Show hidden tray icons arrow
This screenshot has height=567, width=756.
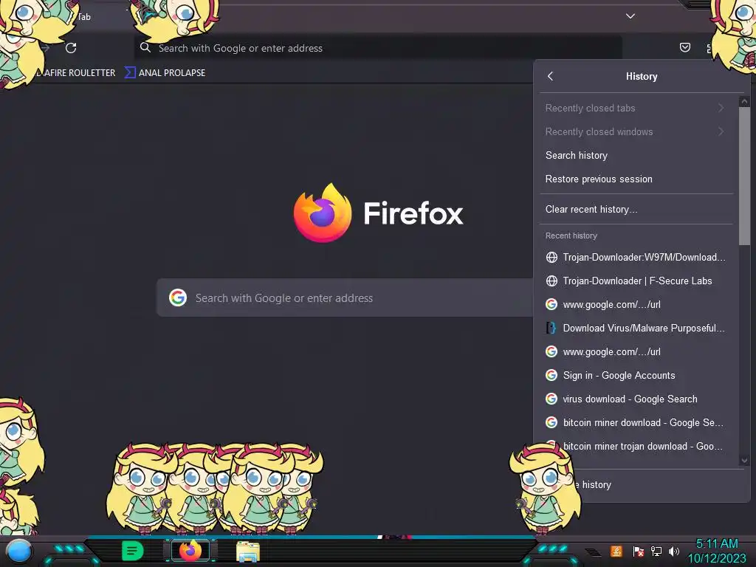tap(594, 552)
